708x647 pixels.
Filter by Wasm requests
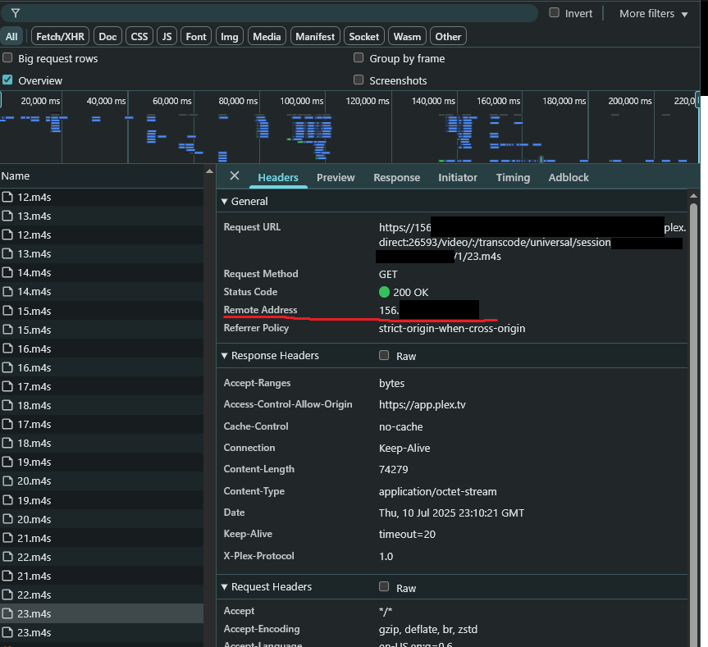(407, 37)
